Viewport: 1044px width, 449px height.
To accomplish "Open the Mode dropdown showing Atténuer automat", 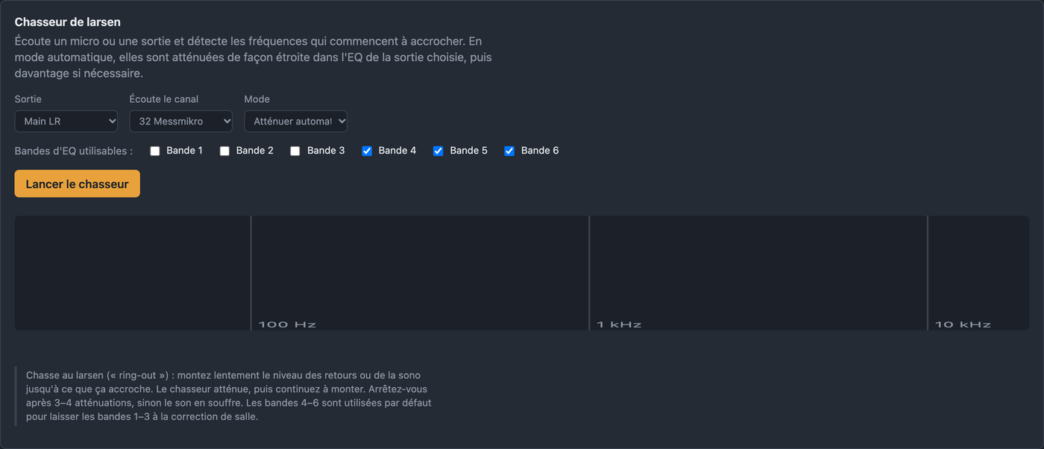I will pos(296,121).
